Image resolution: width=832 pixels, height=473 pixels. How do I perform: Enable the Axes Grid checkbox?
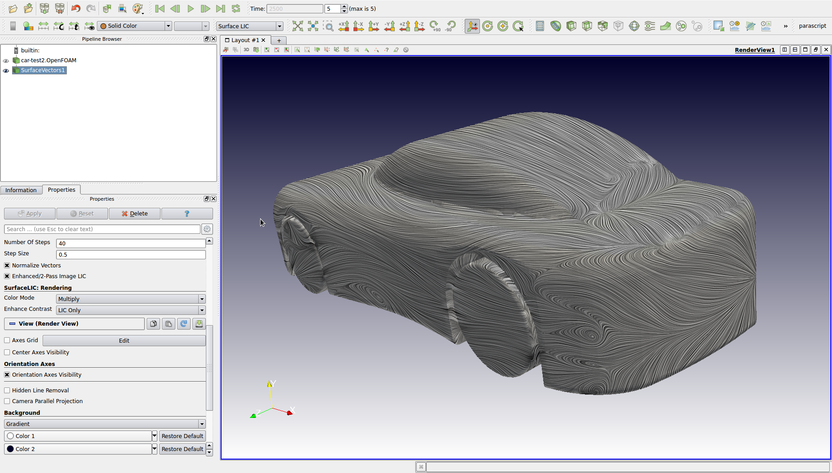pyautogui.click(x=7, y=340)
